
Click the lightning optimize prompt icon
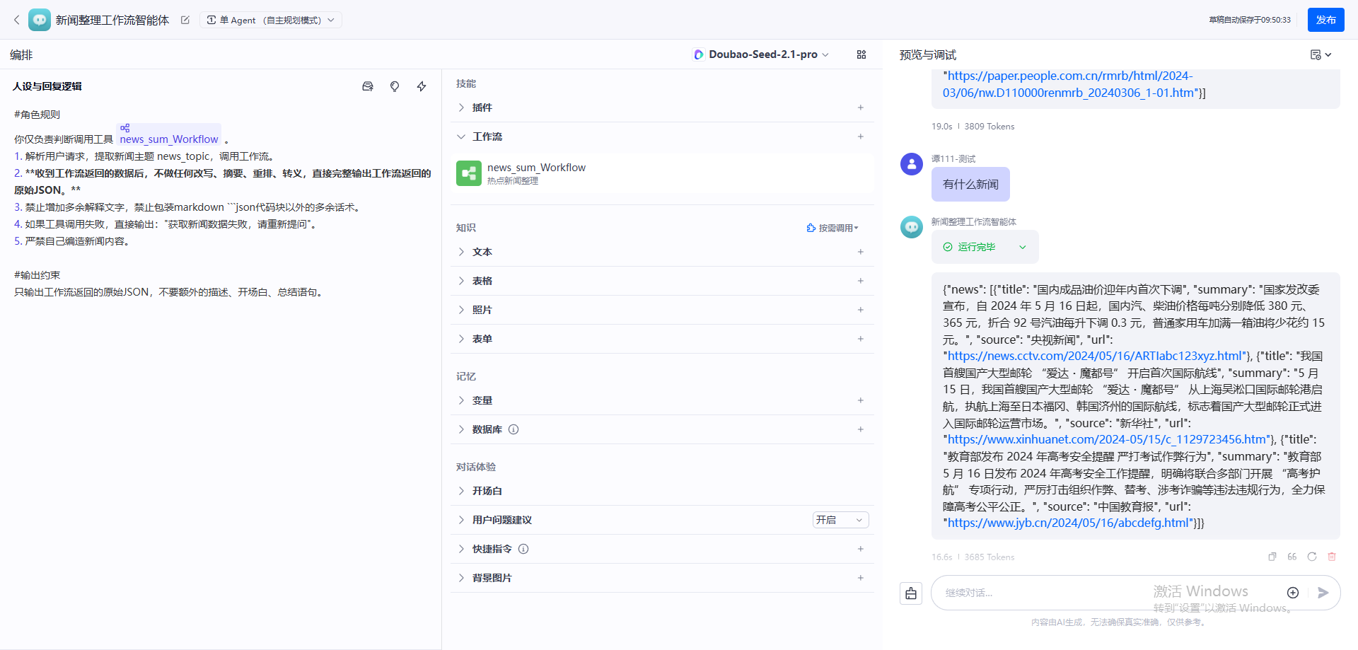click(x=422, y=86)
